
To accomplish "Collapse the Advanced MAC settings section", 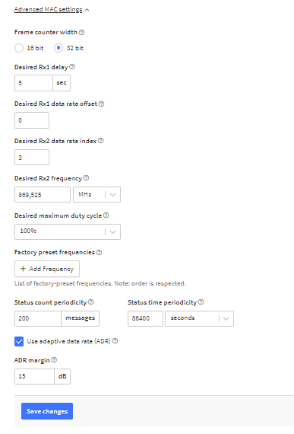I will 52,10.
